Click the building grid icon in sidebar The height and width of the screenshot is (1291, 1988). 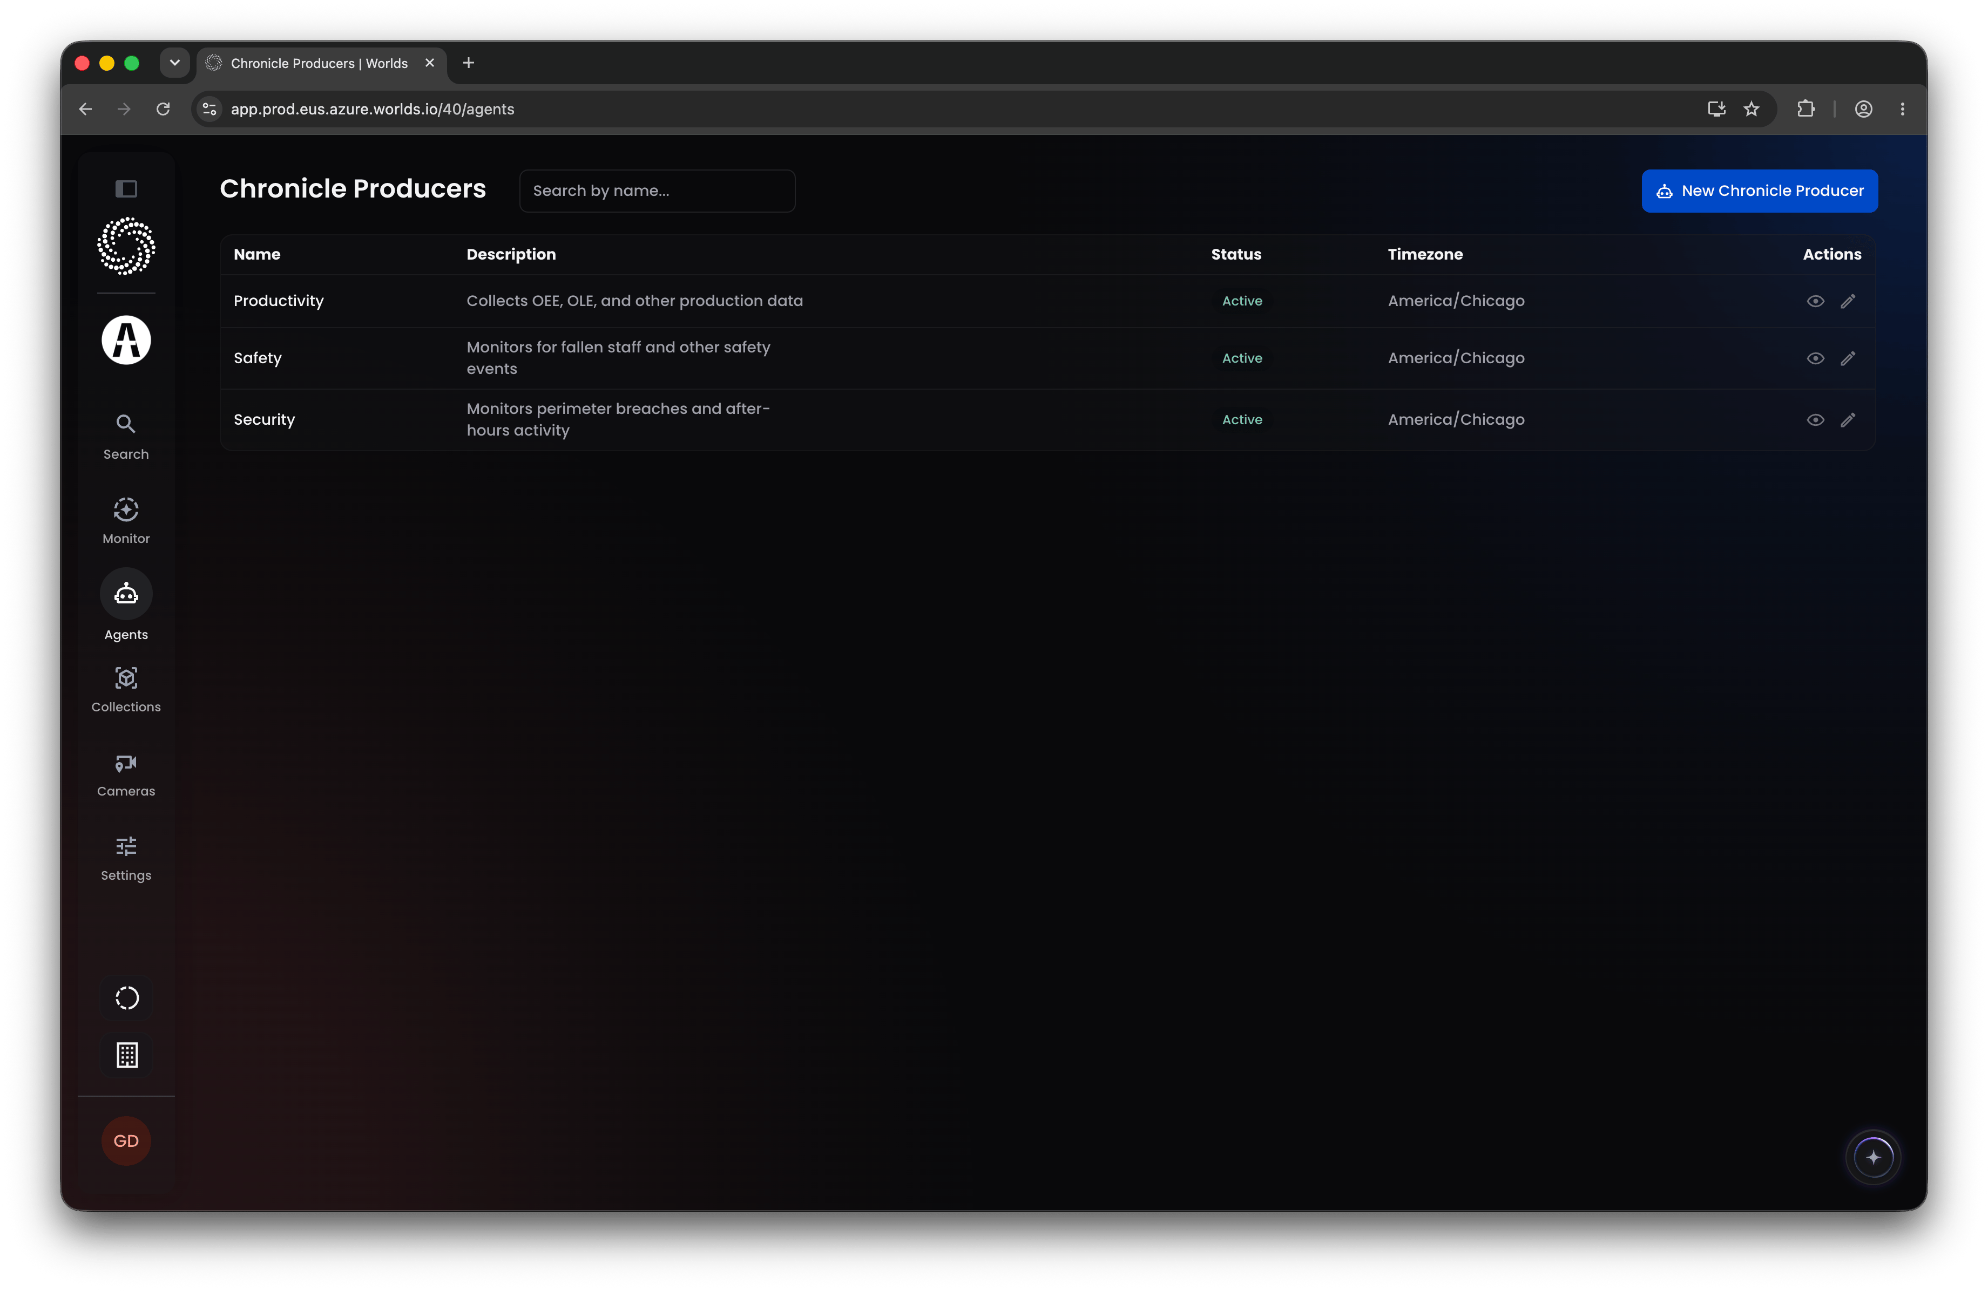coord(127,1056)
